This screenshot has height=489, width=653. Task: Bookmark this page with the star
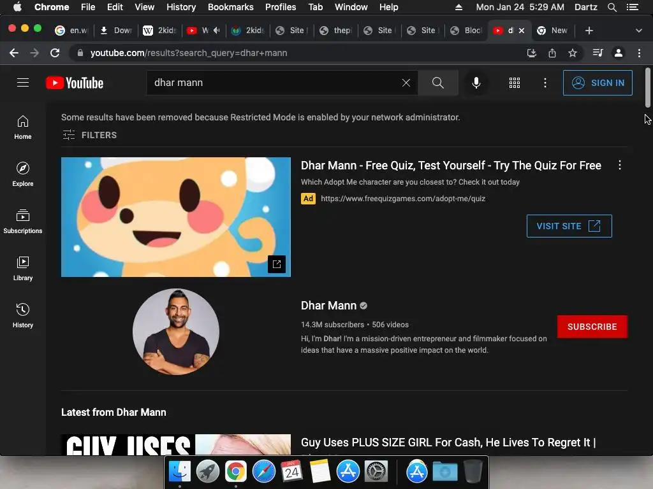click(x=573, y=53)
